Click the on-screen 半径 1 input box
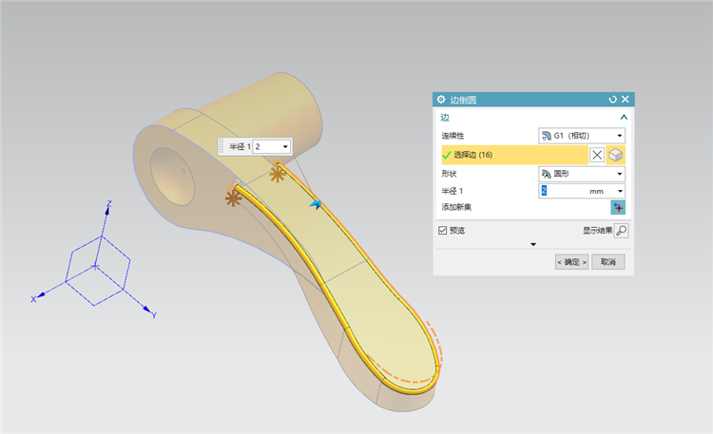The width and height of the screenshot is (713, 434). 266,146
